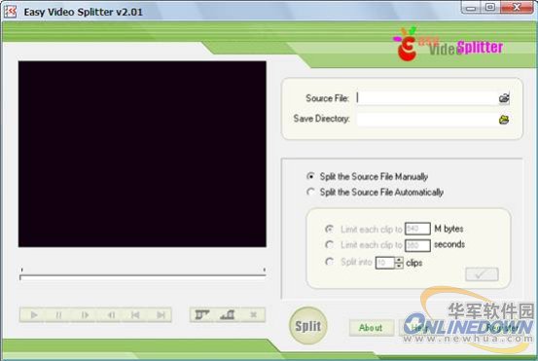Step backward one frame

coord(111,314)
